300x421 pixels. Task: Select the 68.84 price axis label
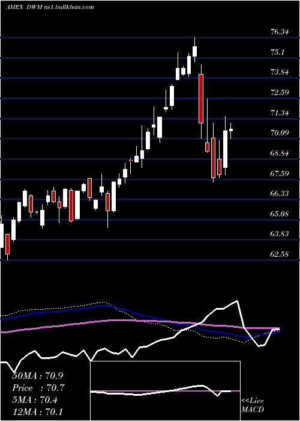(280, 153)
